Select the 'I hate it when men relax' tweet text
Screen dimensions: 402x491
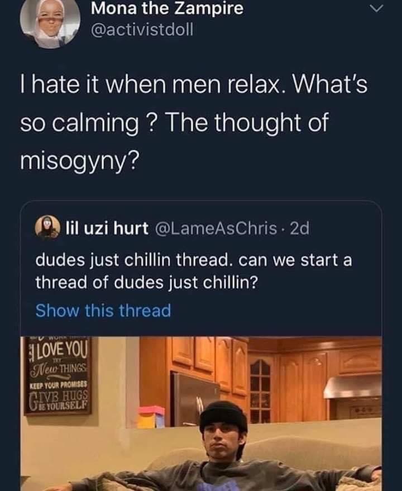[194, 122]
